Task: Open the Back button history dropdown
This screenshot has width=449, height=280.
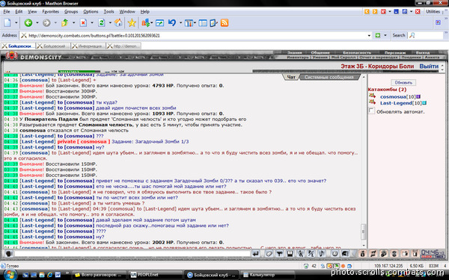Action: click(x=37, y=22)
